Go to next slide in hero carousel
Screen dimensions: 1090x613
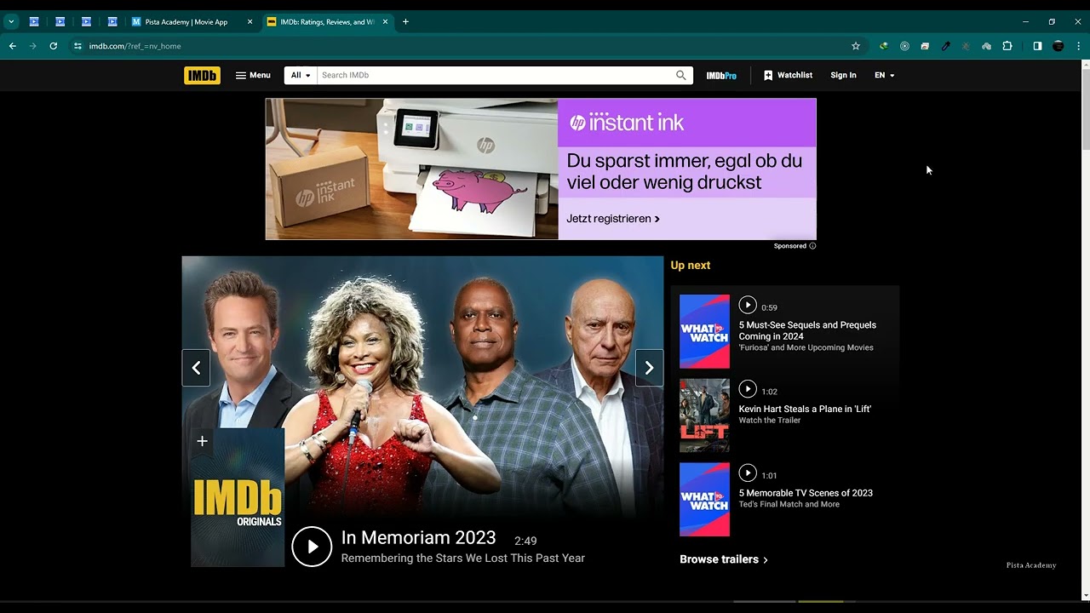point(649,368)
